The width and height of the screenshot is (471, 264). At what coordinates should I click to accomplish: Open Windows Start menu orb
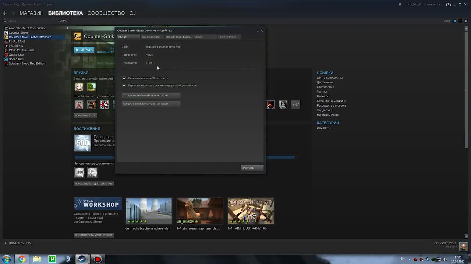6,259
